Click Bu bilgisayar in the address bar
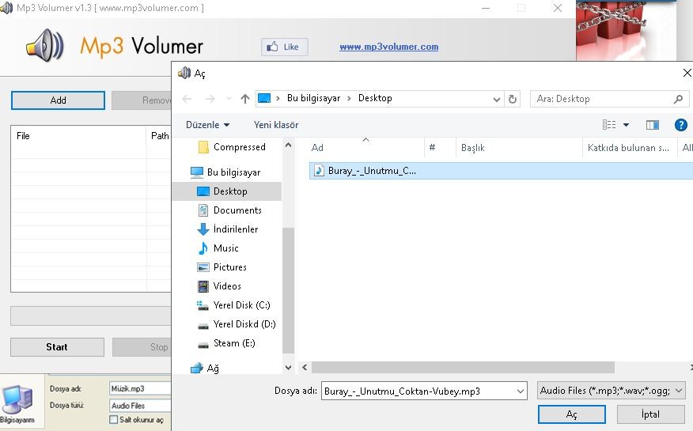693x431 pixels. [313, 98]
